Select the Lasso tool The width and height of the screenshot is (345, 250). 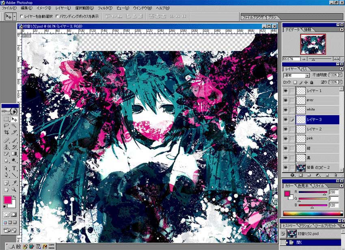(6, 126)
